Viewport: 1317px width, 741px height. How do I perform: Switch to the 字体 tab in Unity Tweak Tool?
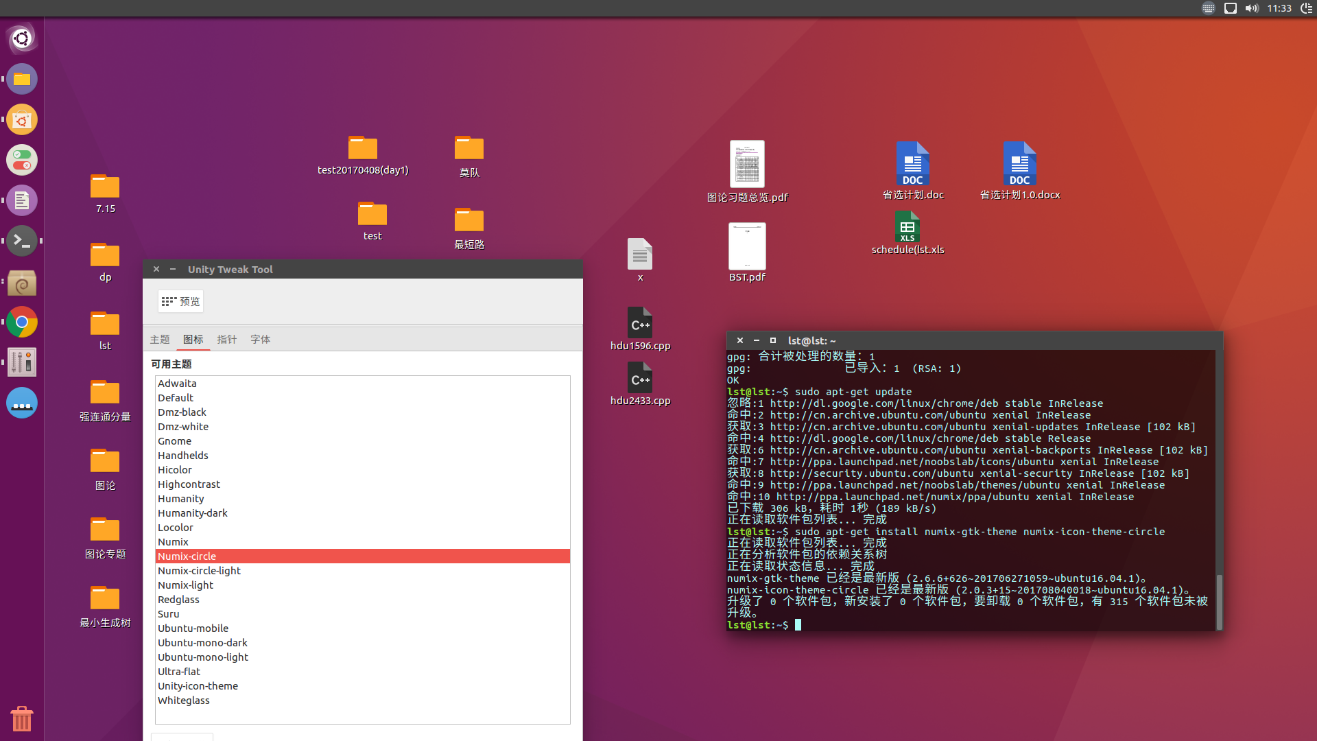click(260, 339)
